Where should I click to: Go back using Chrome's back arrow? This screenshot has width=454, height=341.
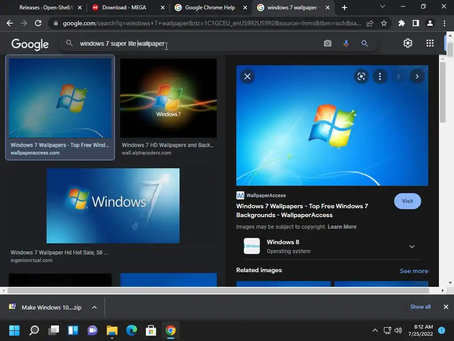point(10,23)
